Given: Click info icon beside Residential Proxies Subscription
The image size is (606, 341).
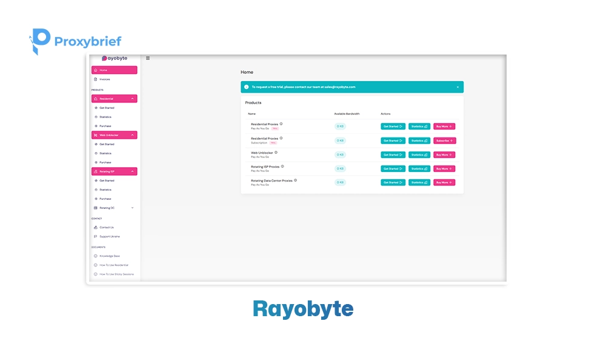Looking at the screenshot, I should click(x=281, y=138).
